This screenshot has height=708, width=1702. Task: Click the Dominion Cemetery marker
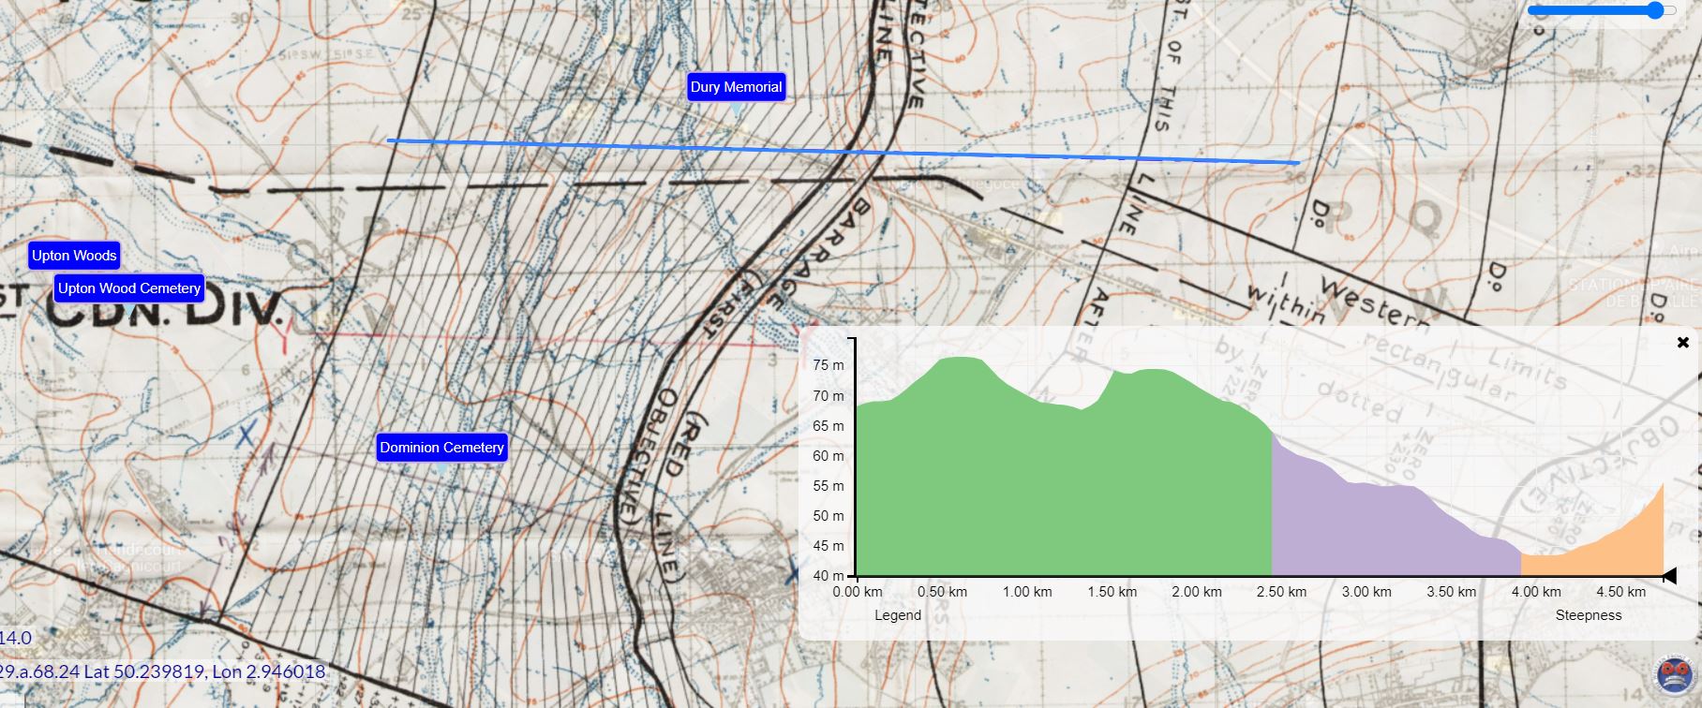[442, 448]
